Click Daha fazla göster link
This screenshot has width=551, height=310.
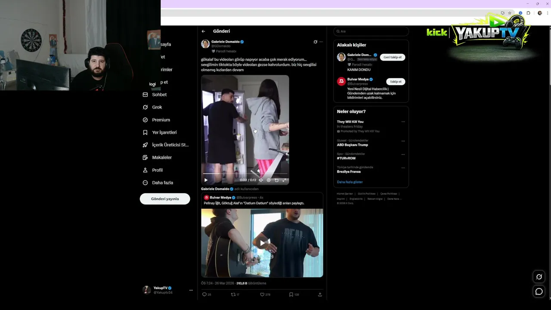tap(350, 182)
